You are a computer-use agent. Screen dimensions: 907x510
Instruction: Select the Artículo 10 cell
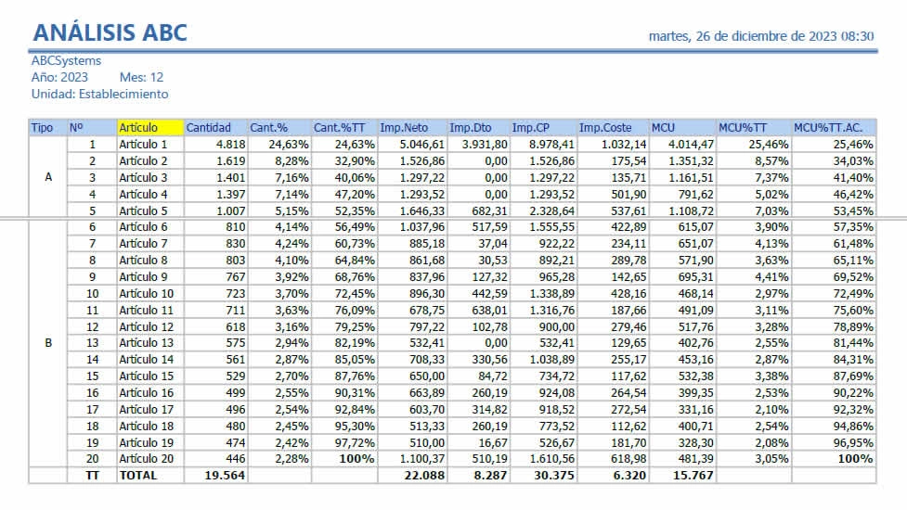coord(146,293)
